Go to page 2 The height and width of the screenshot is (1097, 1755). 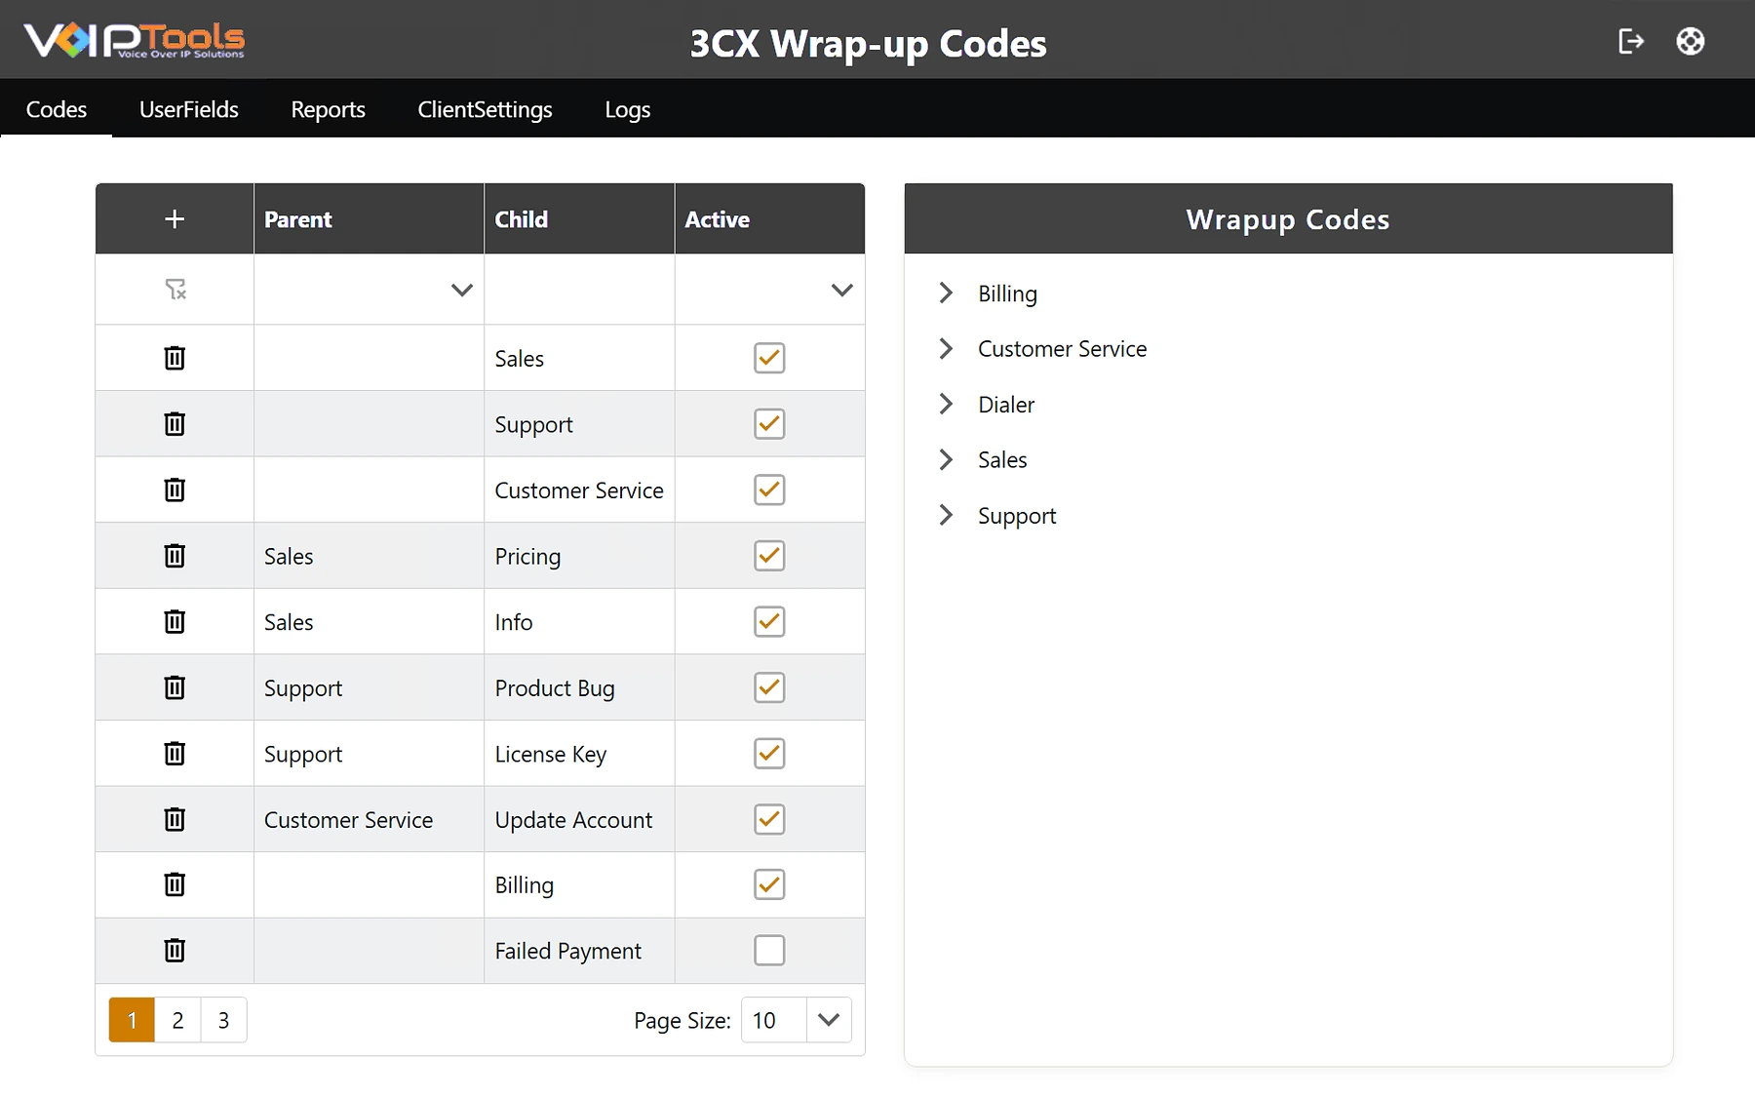tap(177, 1020)
